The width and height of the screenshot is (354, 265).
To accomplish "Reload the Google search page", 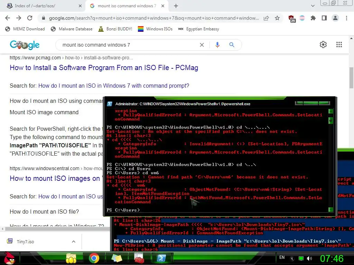I will click(x=30, y=18).
